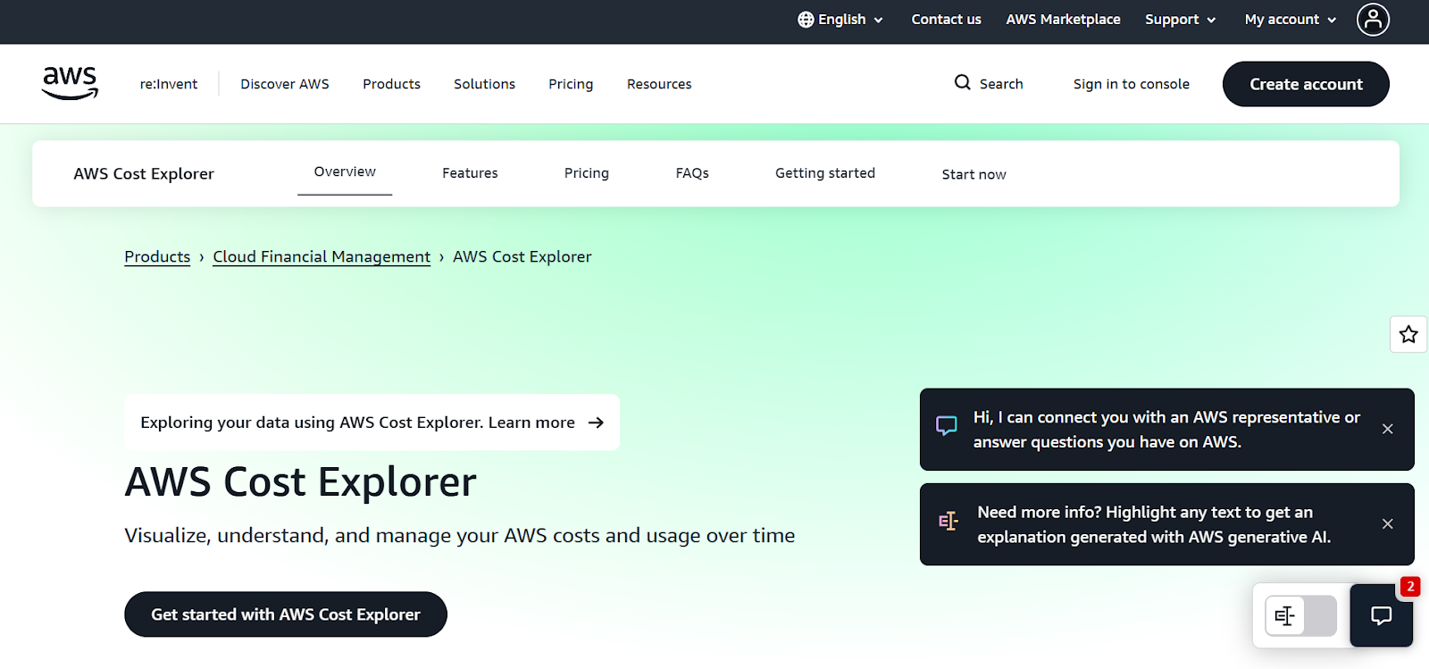Open Cloud Financial Management breadcrumb link
Viewport: 1429px width, 669px height.
[322, 257]
